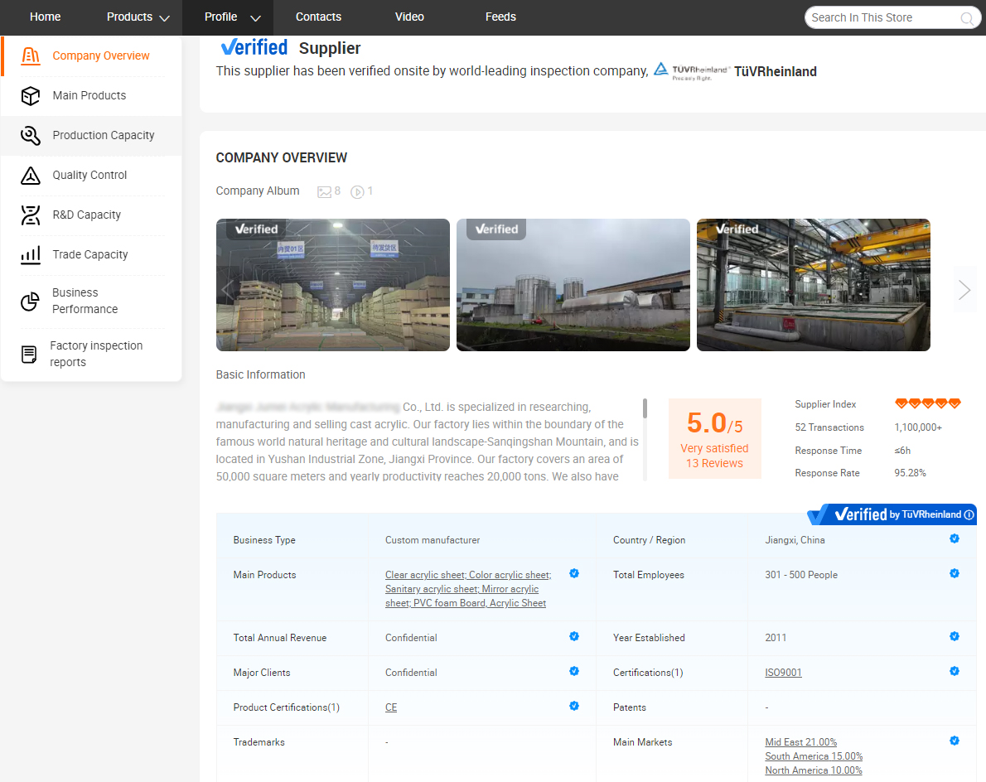This screenshot has width=986, height=782.
Task: Show next company album photos
Action: [x=964, y=289]
